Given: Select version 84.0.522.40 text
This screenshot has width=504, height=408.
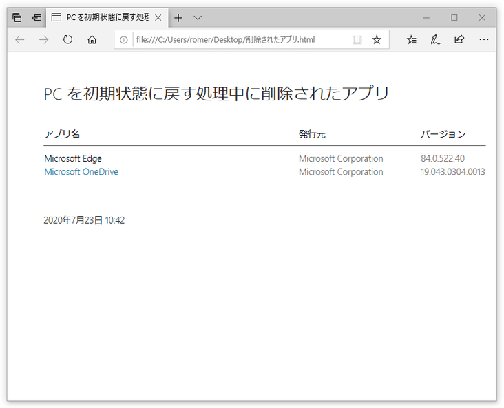Looking at the screenshot, I should pos(443,158).
